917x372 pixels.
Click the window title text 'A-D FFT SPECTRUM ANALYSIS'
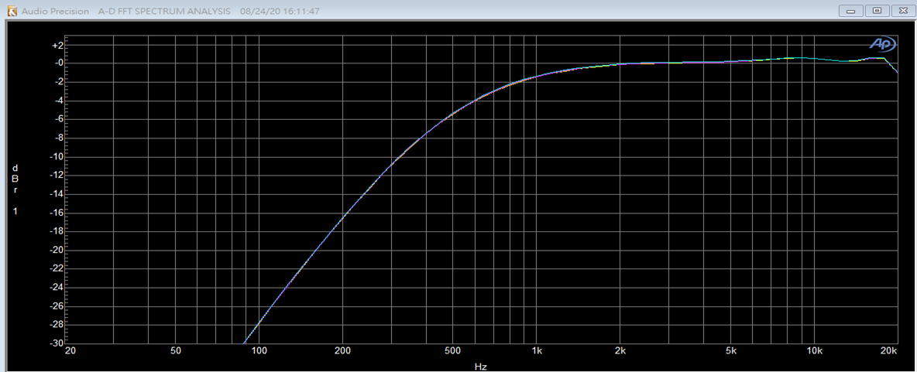coord(164,12)
